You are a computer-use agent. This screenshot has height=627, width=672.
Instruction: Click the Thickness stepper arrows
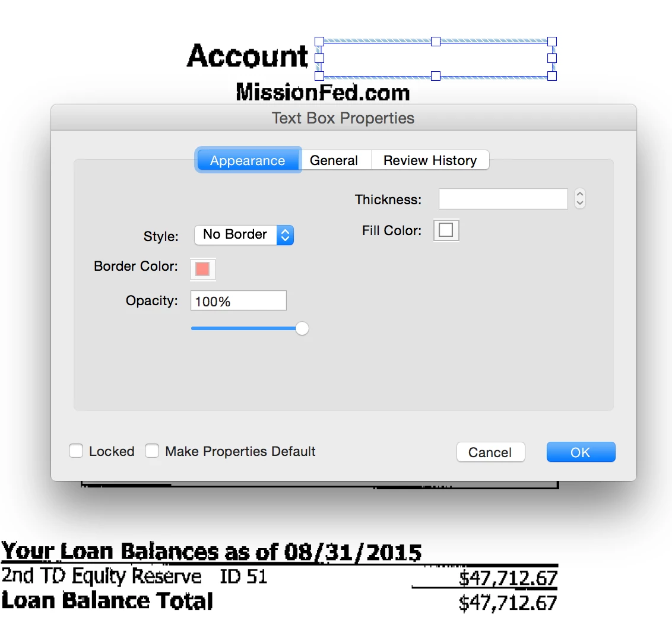[580, 199]
